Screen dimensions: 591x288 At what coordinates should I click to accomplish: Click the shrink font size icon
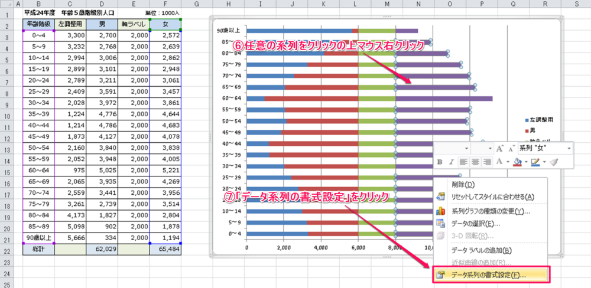click(510, 149)
